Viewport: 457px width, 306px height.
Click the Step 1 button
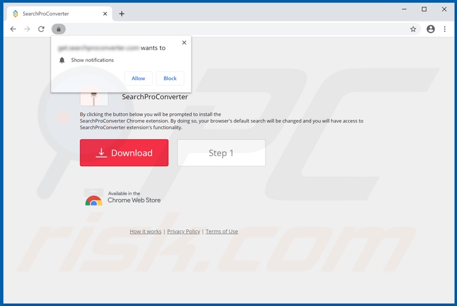pos(222,152)
